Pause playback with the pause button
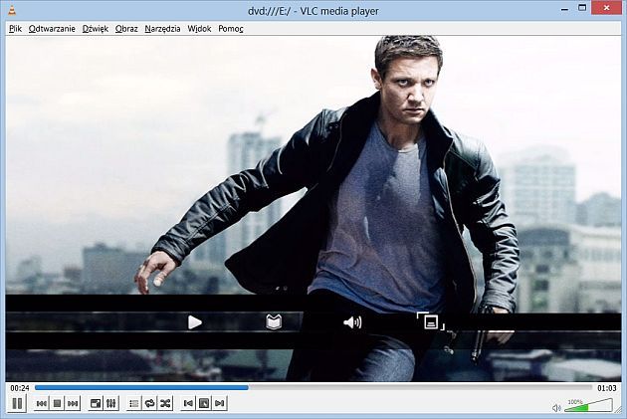The image size is (627, 419). pyautogui.click(x=17, y=403)
